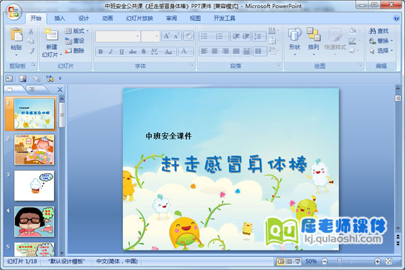Toggle Align Right paragraph
The image size is (405, 270).
[225, 51]
